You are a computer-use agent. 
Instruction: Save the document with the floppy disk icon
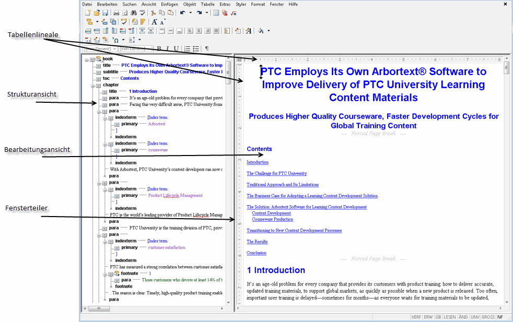(x=106, y=13)
